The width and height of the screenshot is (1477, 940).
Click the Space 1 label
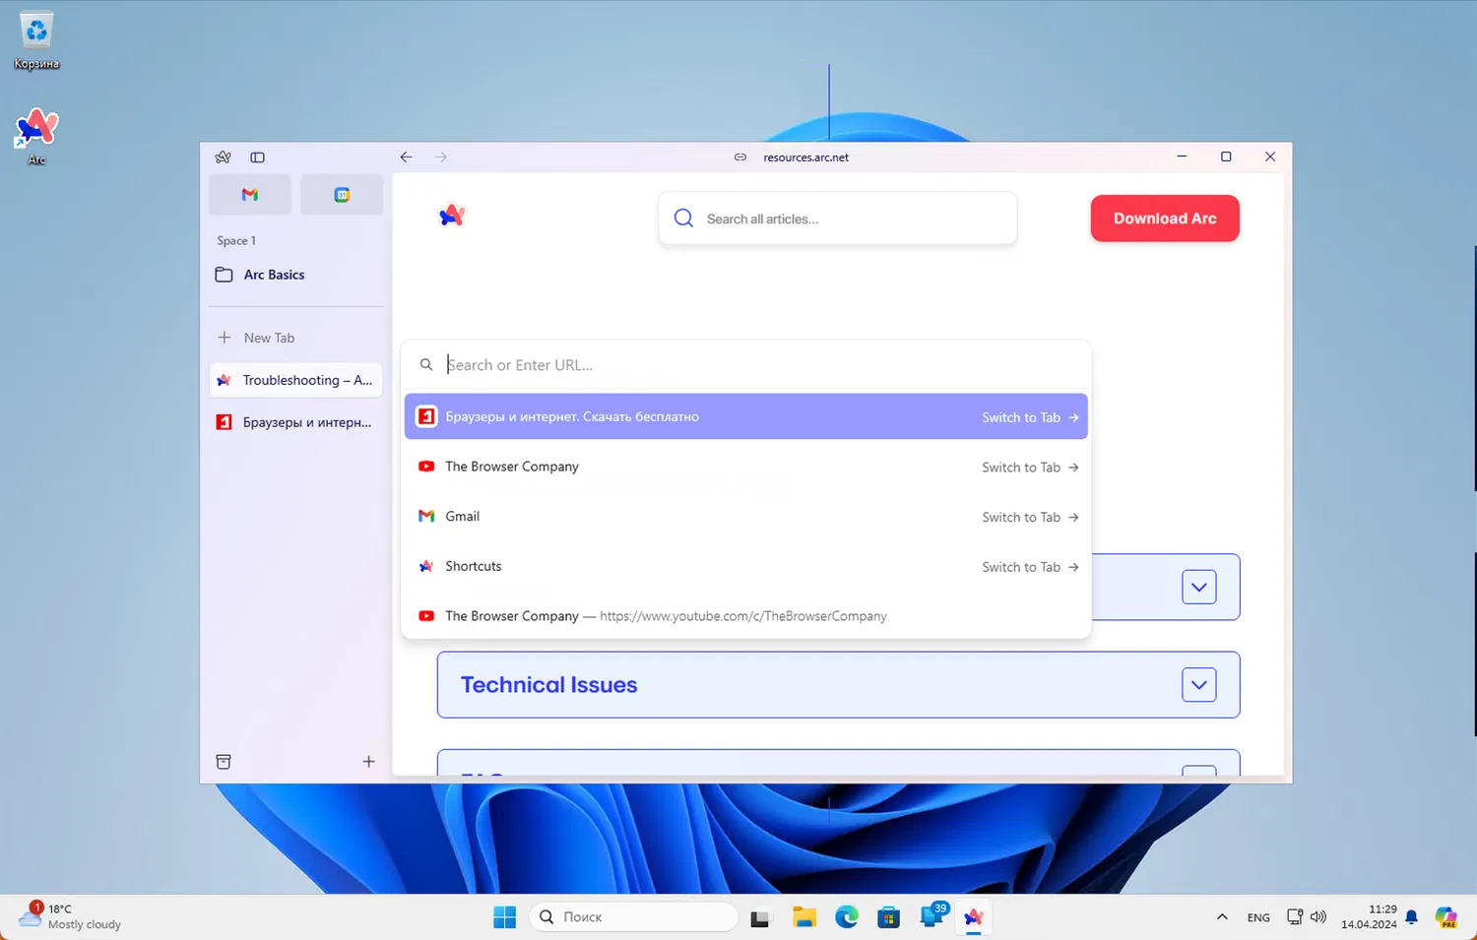[x=236, y=241]
